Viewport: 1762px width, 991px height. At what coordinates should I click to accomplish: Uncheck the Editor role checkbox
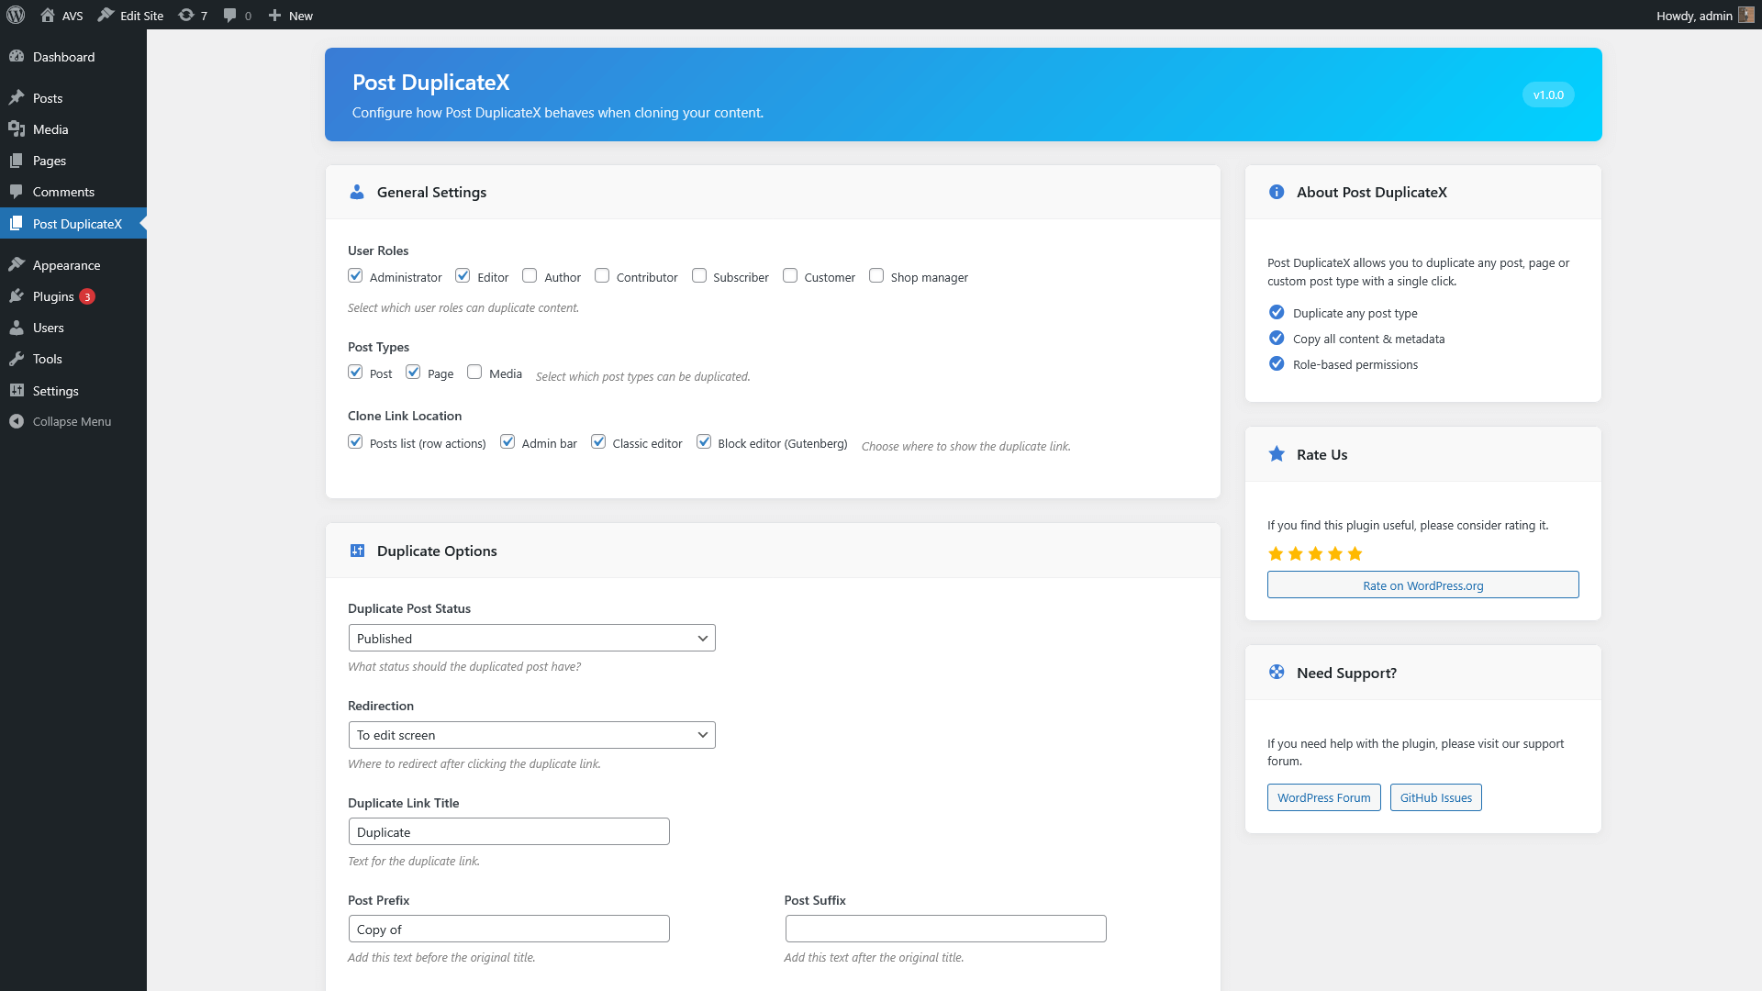tap(463, 275)
